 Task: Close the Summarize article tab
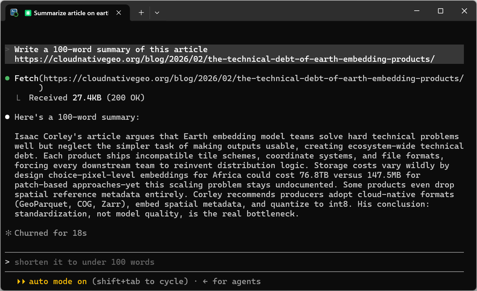(119, 13)
